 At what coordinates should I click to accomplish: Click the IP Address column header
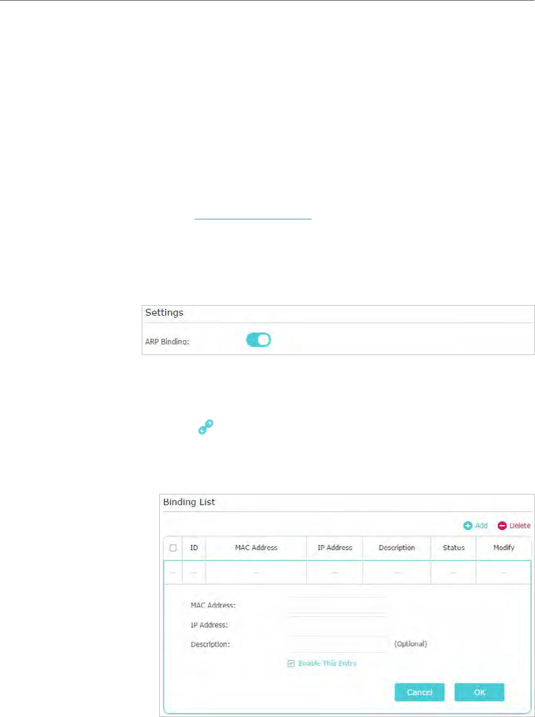[x=335, y=548]
